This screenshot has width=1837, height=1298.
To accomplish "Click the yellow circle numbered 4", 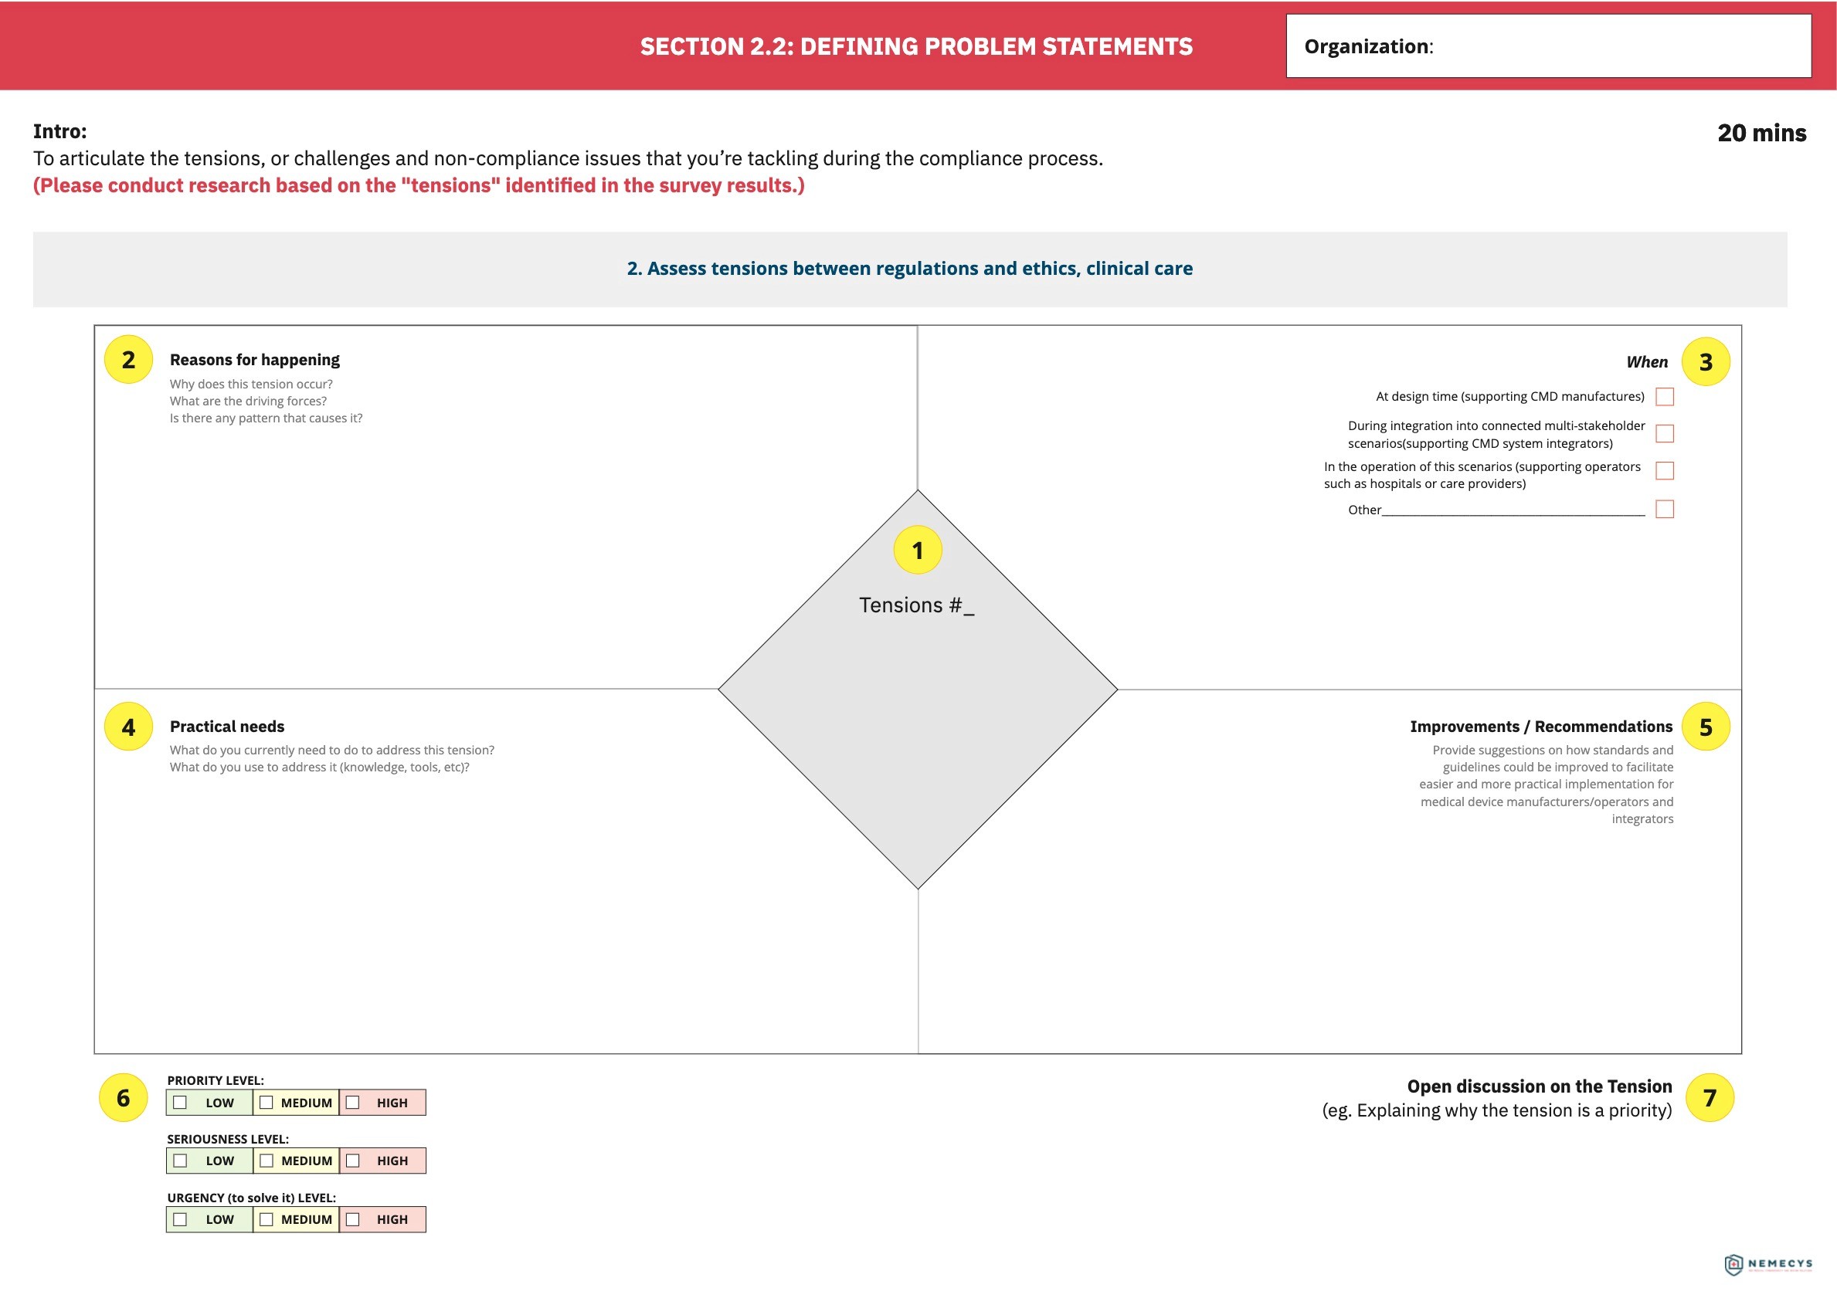I will [x=128, y=726].
